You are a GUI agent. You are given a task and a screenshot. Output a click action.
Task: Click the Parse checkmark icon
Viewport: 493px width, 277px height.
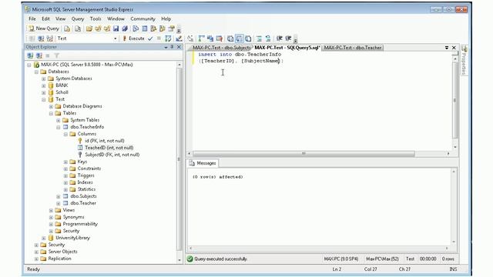point(150,38)
